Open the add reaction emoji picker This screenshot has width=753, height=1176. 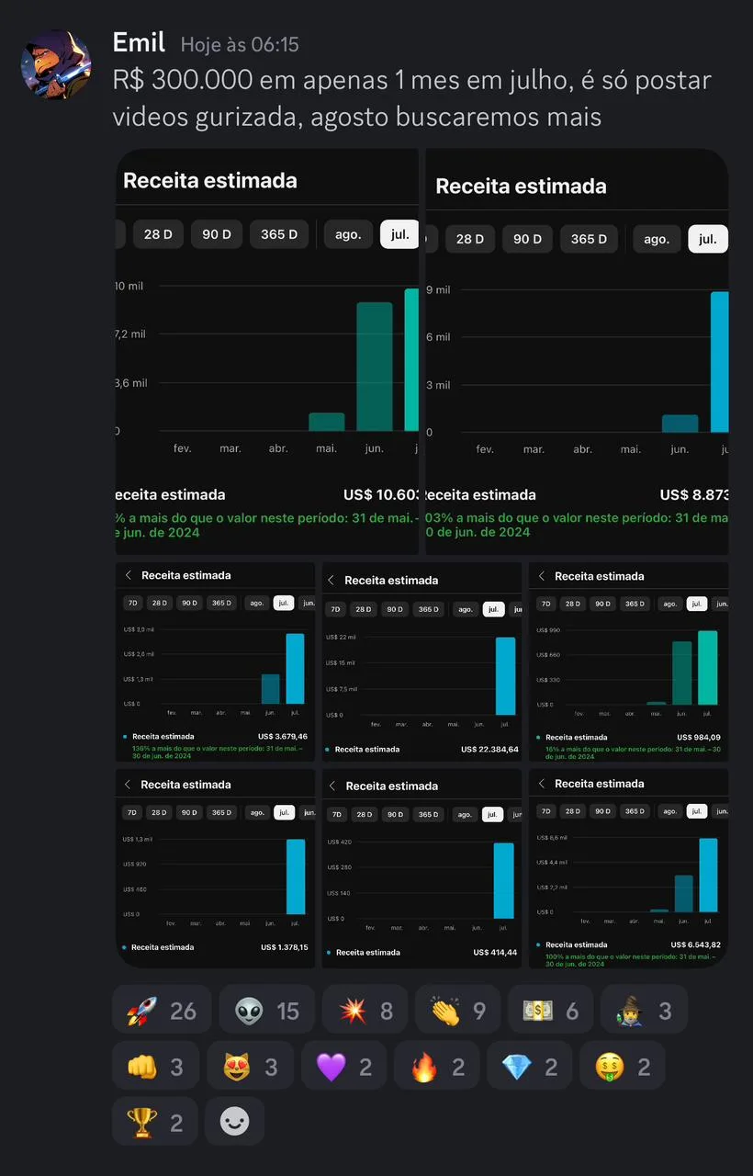pos(234,1122)
